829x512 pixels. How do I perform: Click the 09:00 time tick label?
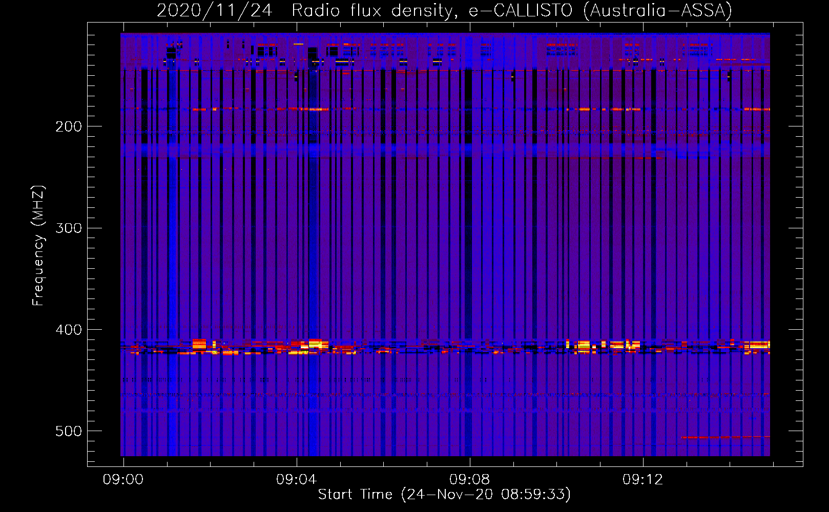point(123,480)
